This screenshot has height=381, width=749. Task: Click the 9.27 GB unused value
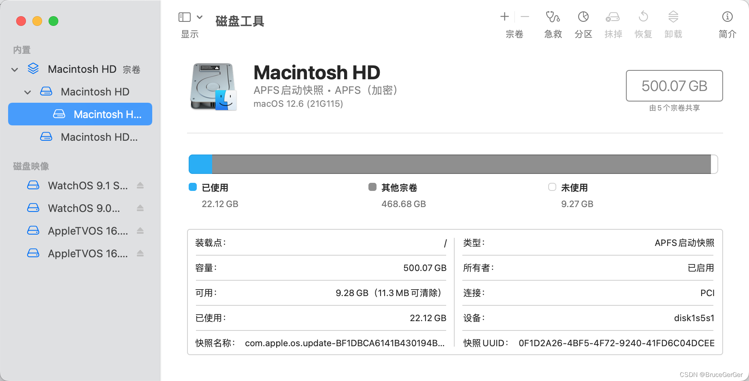[x=577, y=204]
